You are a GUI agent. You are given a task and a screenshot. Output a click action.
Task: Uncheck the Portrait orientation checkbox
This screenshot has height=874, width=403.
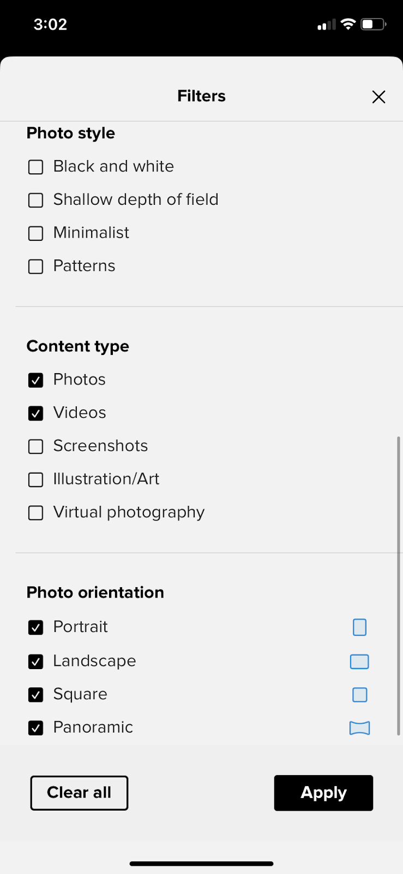pos(35,628)
